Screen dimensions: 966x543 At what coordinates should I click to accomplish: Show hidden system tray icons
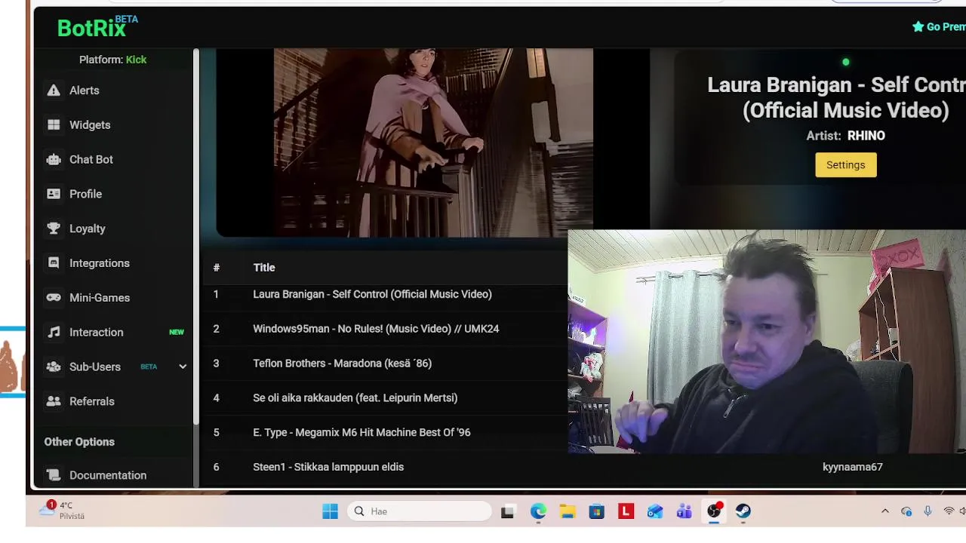click(885, 511)
